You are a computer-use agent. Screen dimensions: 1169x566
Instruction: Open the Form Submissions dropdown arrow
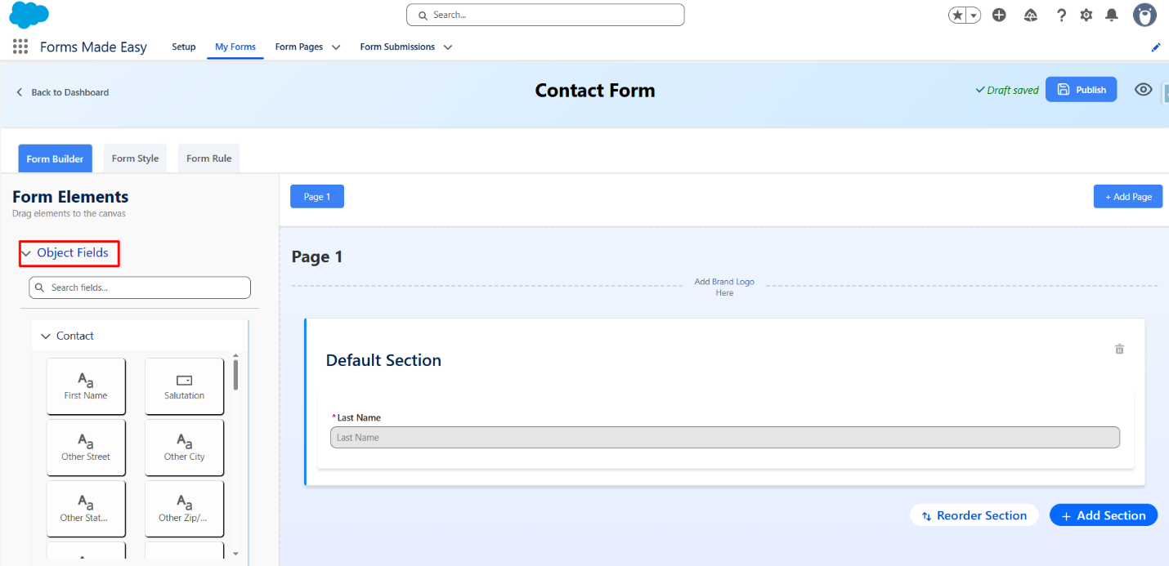pyautogui.click(x=448, y=47)
